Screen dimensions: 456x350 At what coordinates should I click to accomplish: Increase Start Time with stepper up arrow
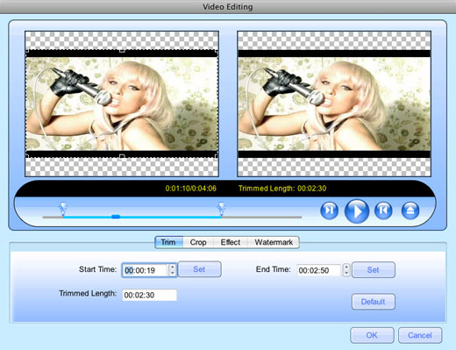(x=173, y=267)
